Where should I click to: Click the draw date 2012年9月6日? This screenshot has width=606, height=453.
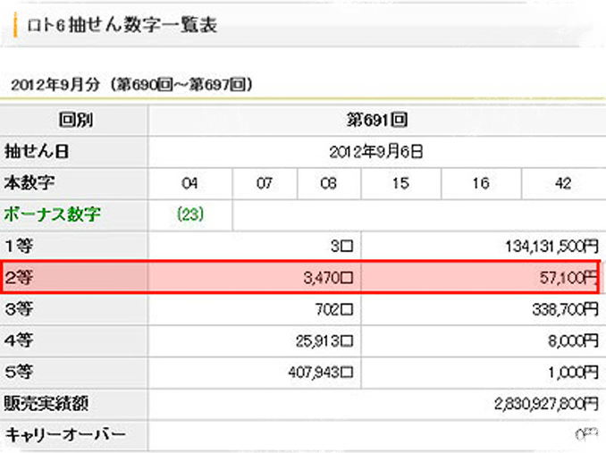coord(376,151)
